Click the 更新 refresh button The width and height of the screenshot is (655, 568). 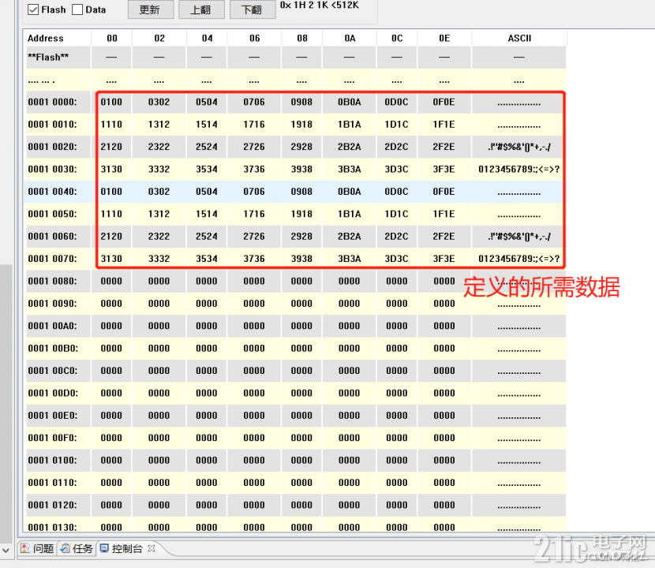[151, 9]
